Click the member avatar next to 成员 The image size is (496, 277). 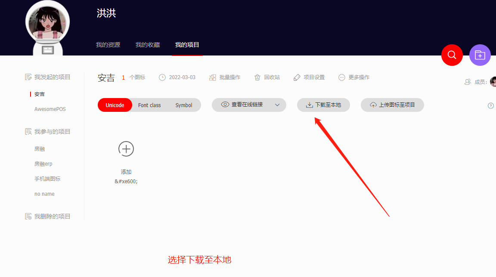coord(493,82)
